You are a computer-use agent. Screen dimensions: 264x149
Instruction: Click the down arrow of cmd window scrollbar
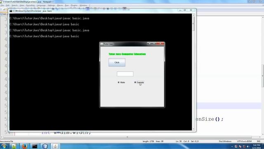pyautogui.click(x=193, y=129)
